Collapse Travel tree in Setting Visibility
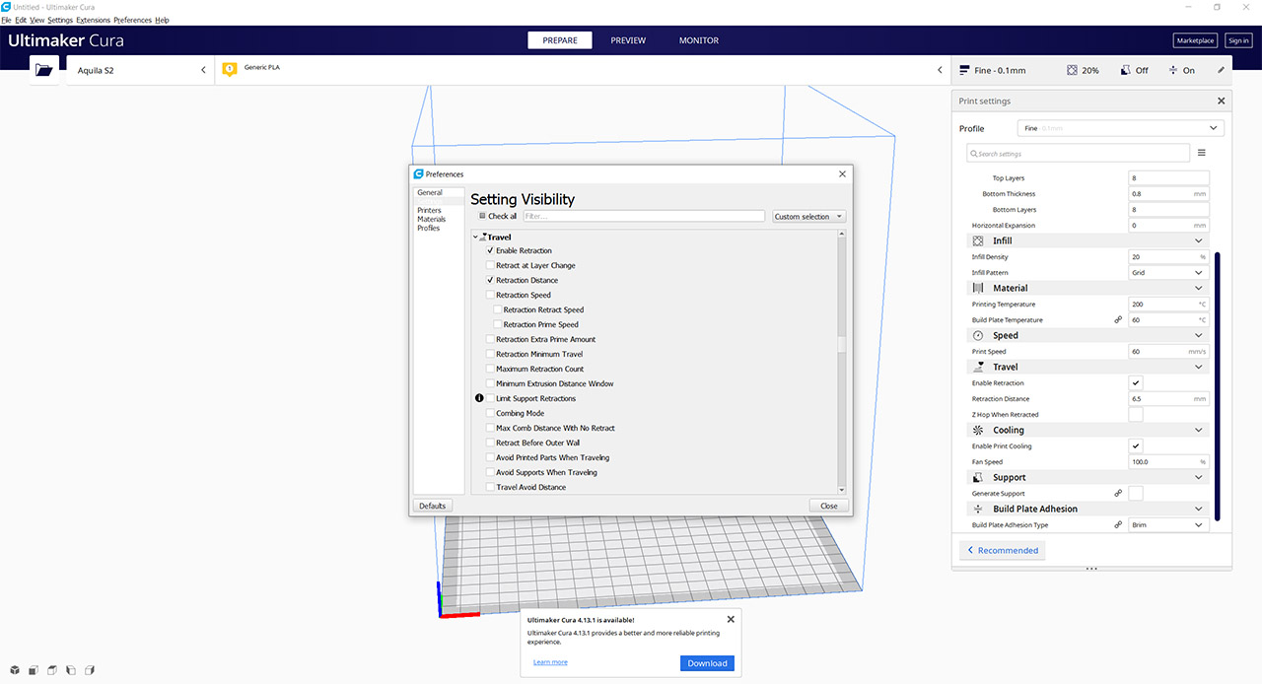The image size is (1262, 684). (475, 237)
